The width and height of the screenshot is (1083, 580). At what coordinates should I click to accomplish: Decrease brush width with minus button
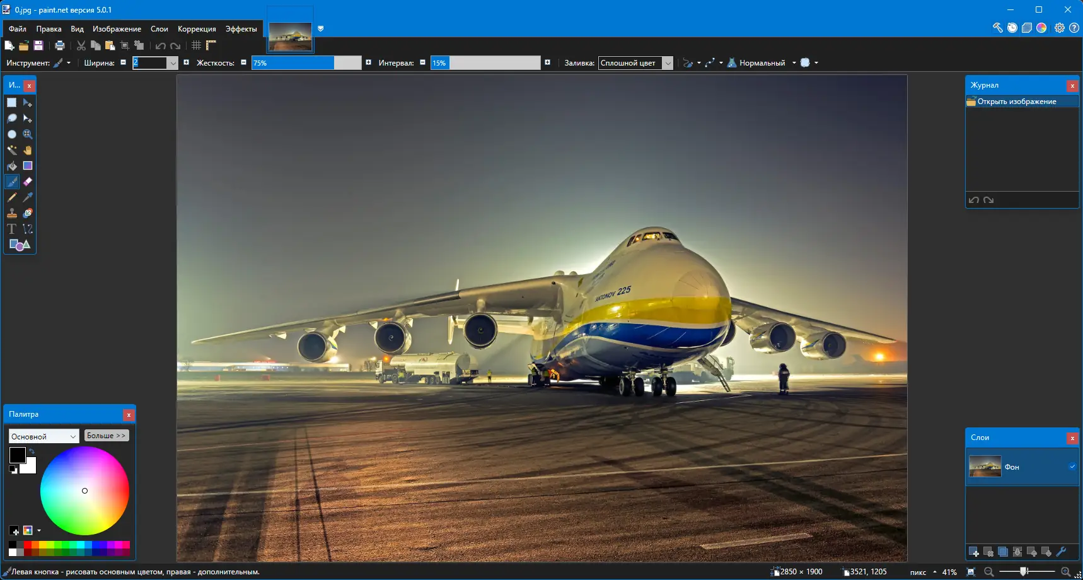(x=123, y=62)
